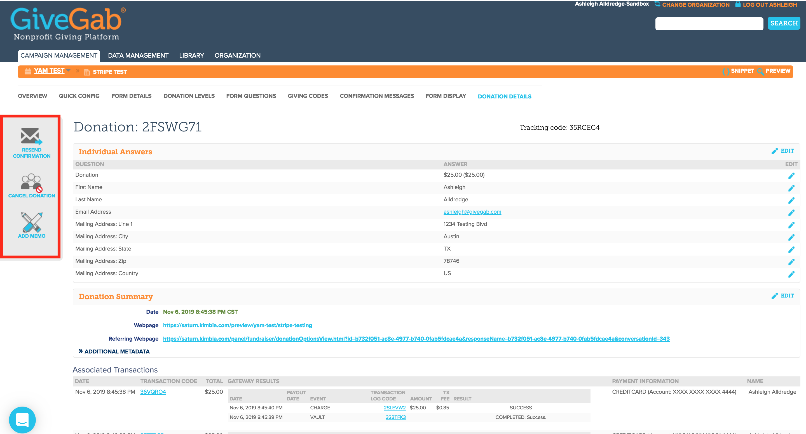
Task: Click the Stripe Test breadcrumb label
Action: [110, 72]
